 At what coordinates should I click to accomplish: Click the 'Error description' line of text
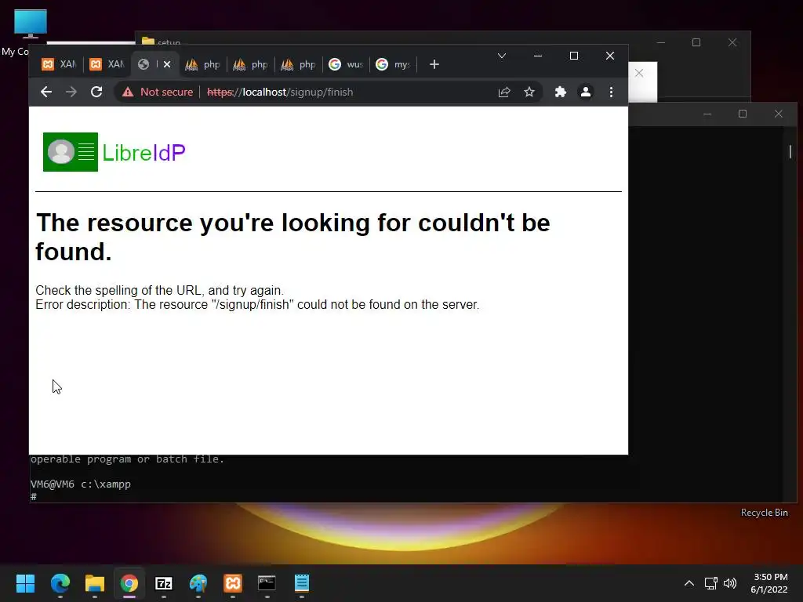pos(257,305)
